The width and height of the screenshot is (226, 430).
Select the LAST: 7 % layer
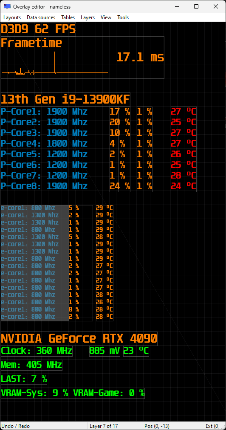point(24,379)
